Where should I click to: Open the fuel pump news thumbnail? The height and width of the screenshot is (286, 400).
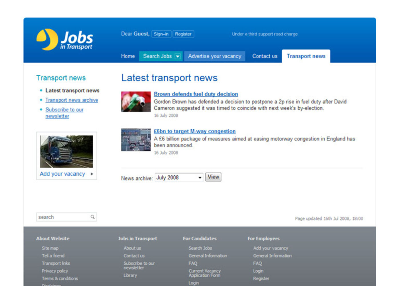pyautogui.click(x=136, y=102)
